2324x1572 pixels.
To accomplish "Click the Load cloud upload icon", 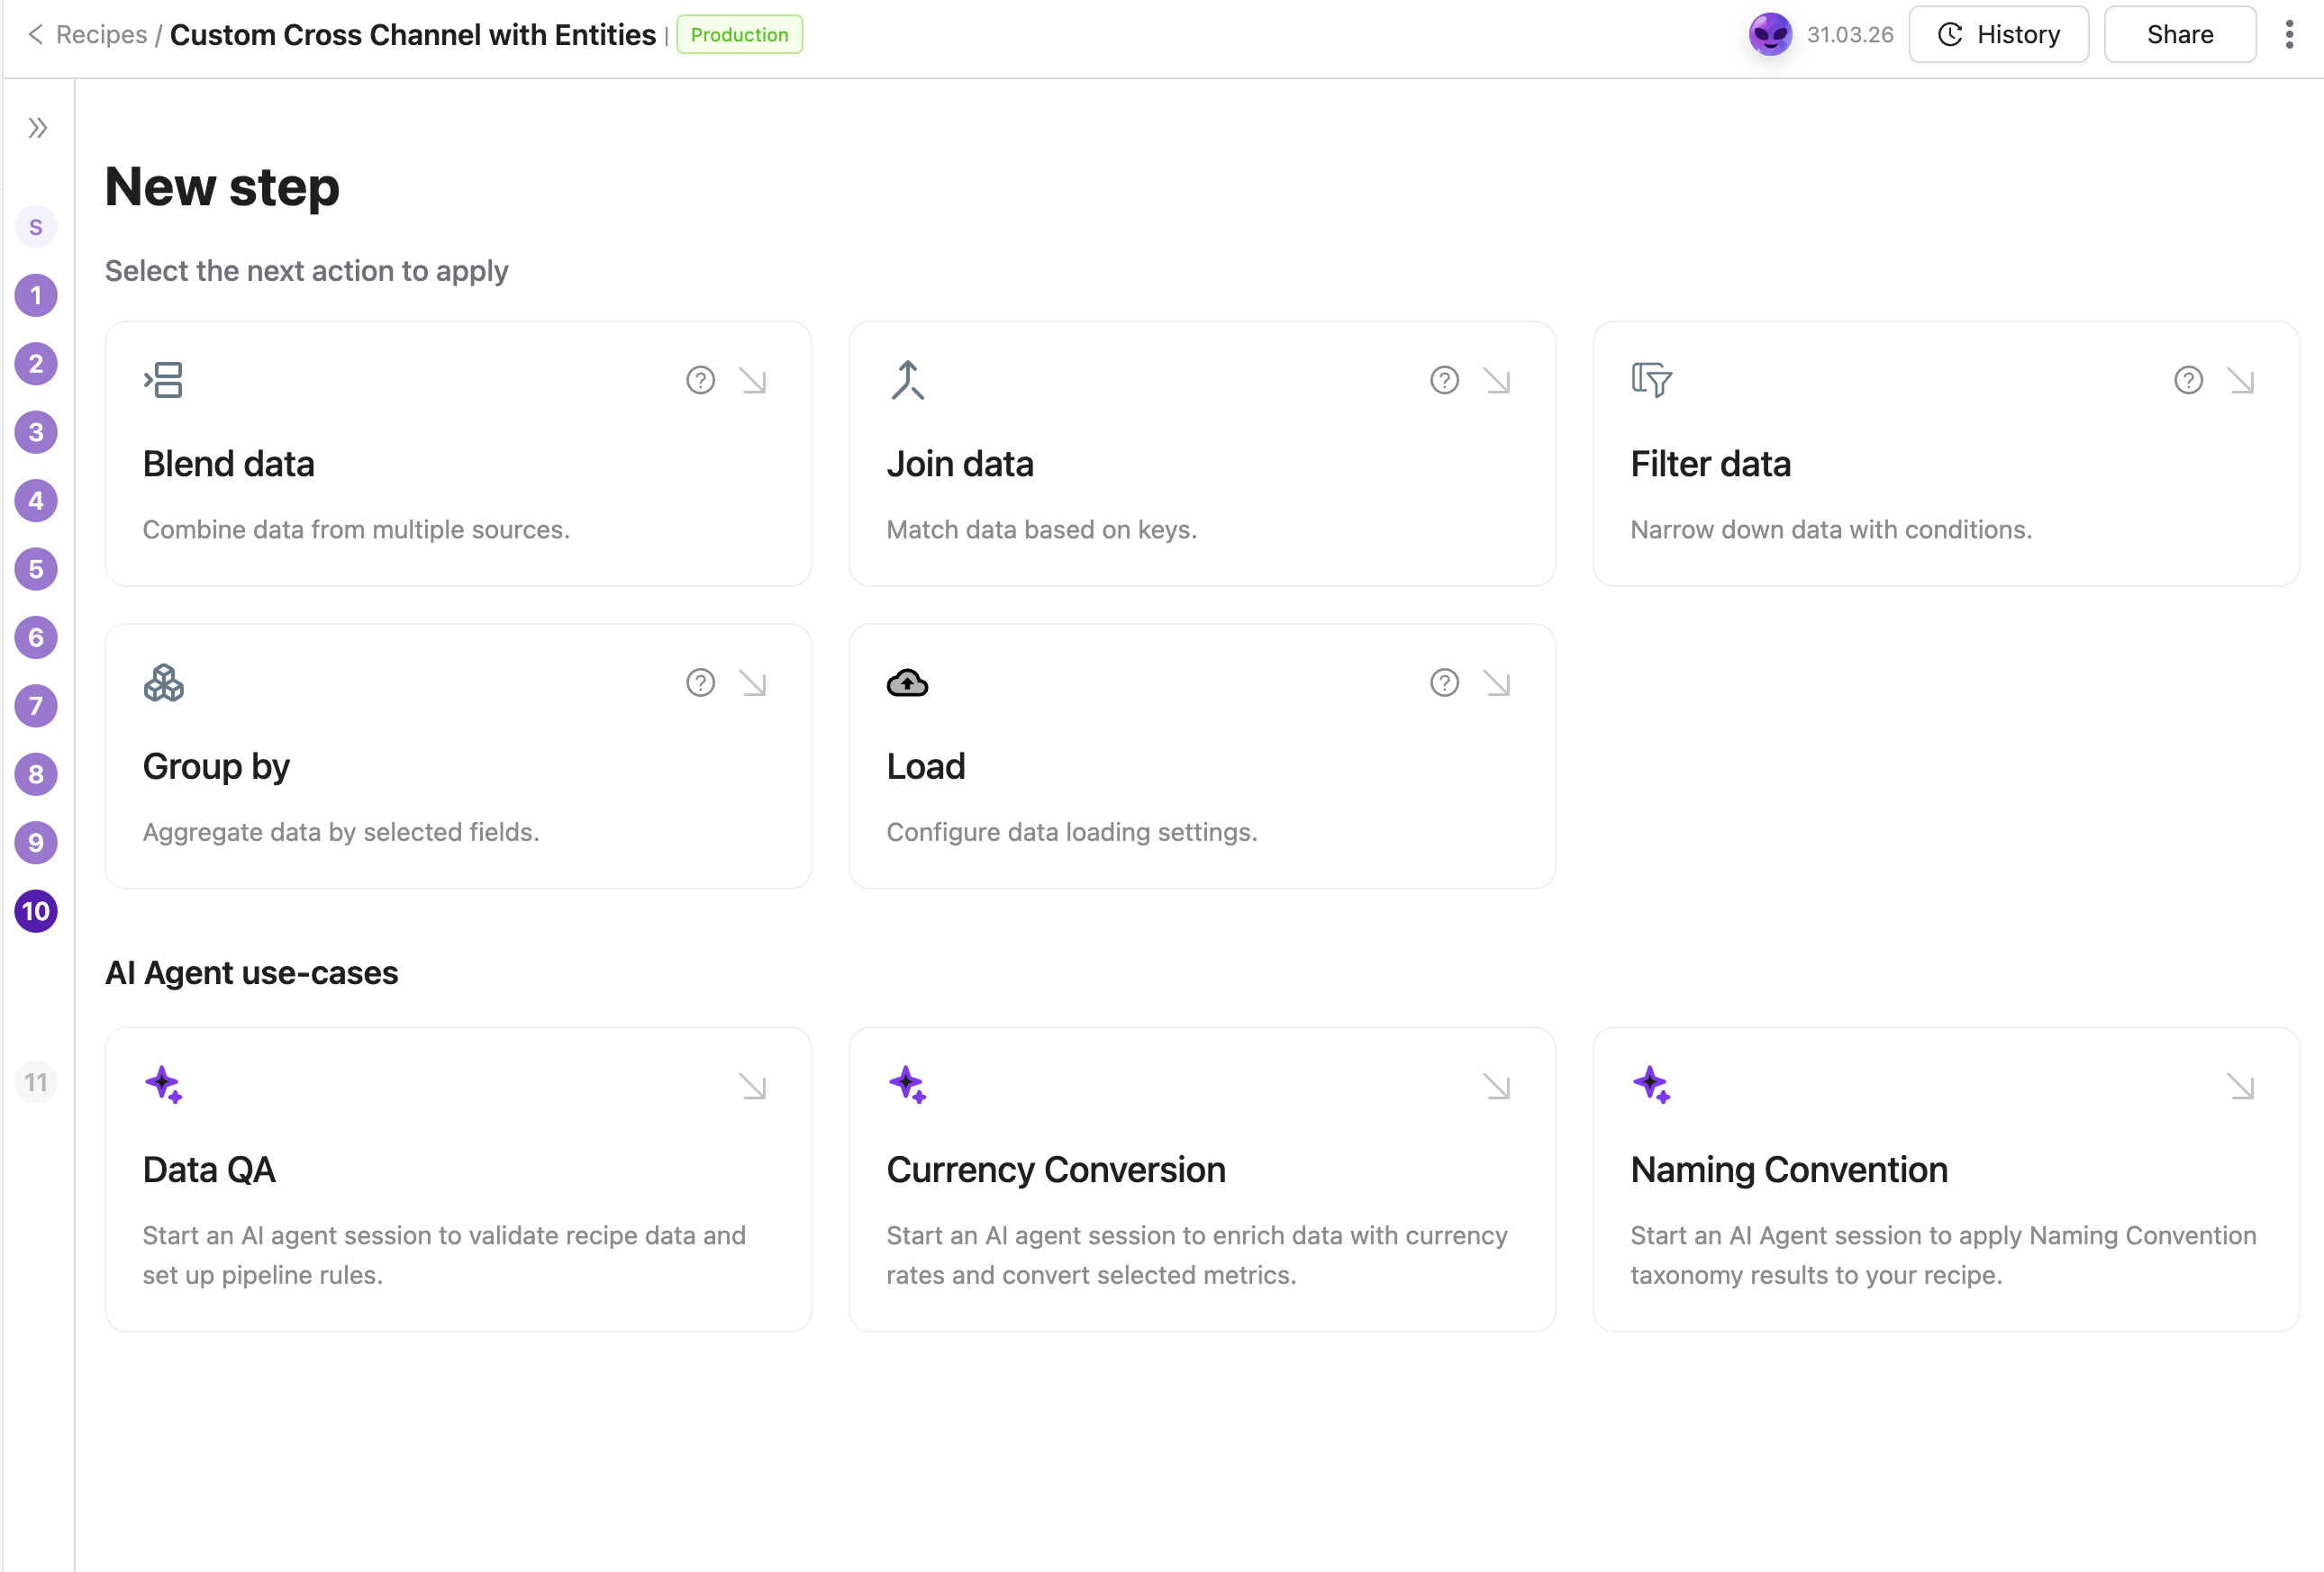I will 907,682.
